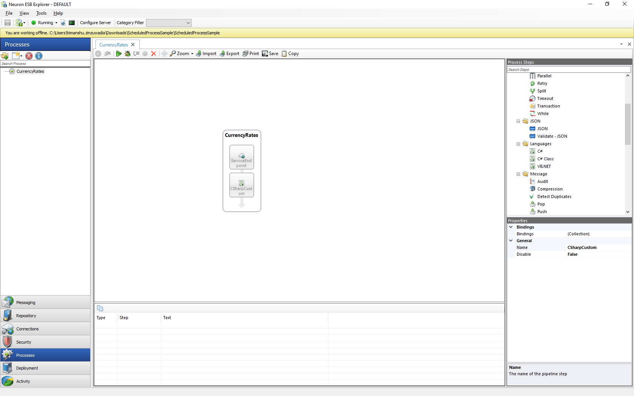Select the Push step
This screenshot has height=396, width=634.
pyautogui.click(x=542, y=212)
